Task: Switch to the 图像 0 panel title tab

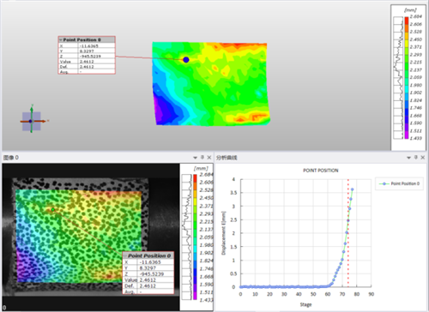Action: click(x=11, y=158)
